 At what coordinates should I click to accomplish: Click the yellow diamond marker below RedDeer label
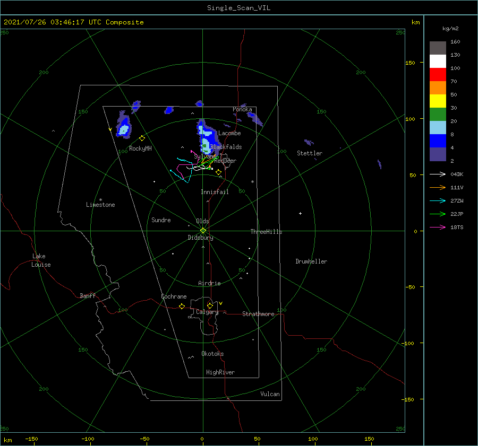(218, 172)
